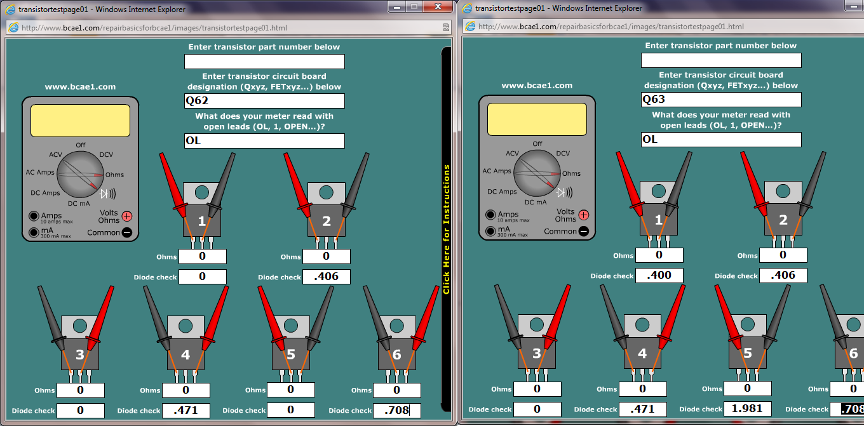
Task: Click Ohms field under transistor 3, right window
Action: click(x=537, y=389)
